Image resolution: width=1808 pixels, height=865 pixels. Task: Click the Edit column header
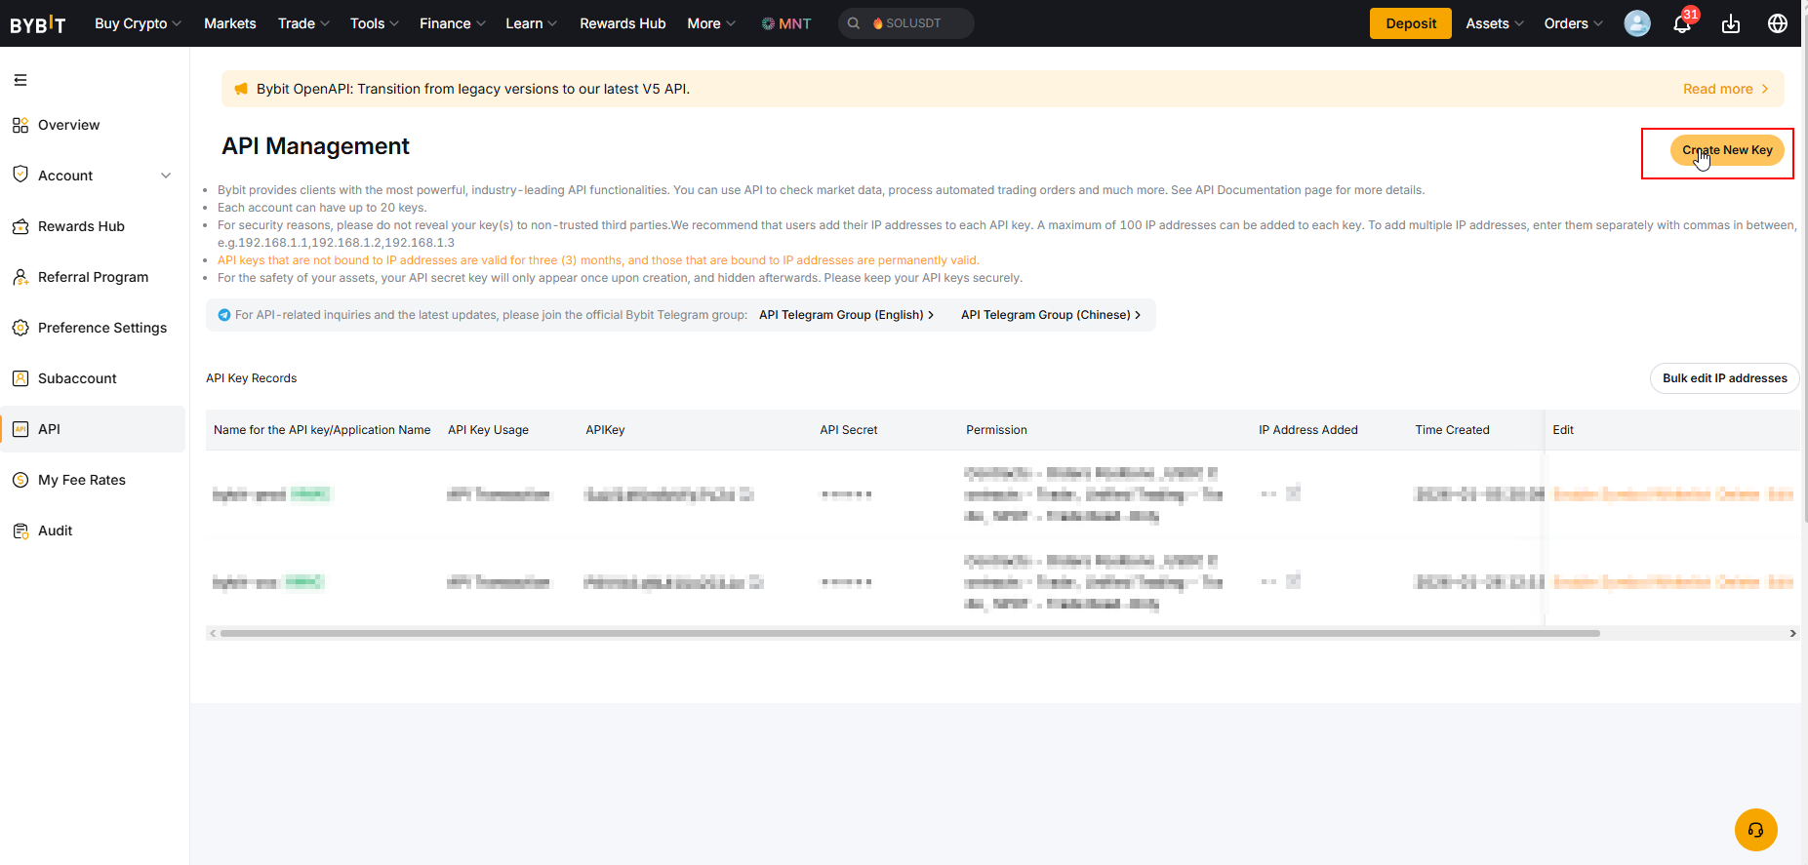1563,430
